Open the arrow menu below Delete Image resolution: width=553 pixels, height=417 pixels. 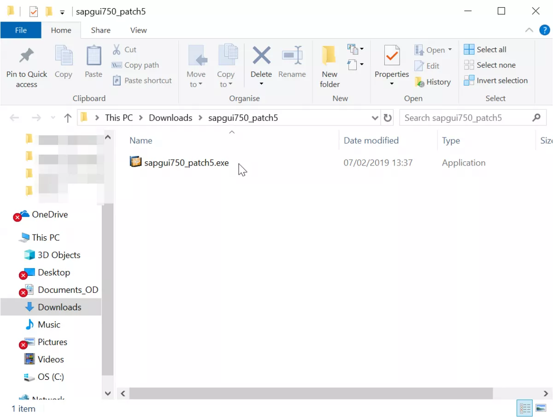(261, 84)
